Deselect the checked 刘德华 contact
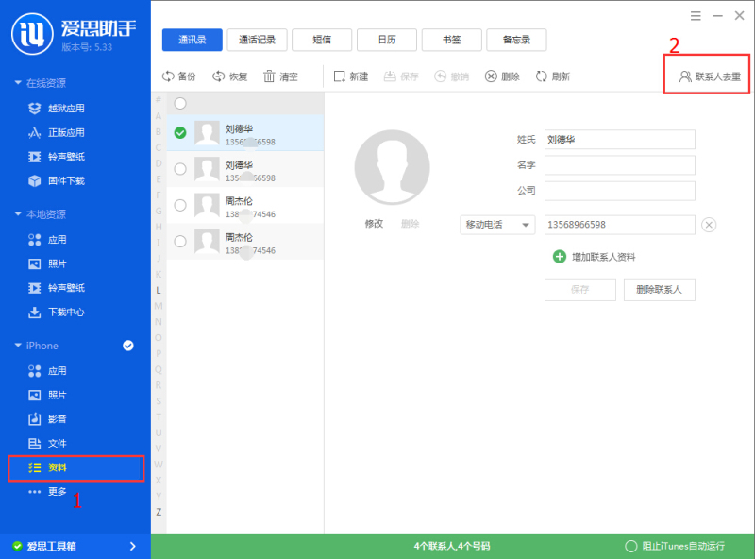 (179, 133)
